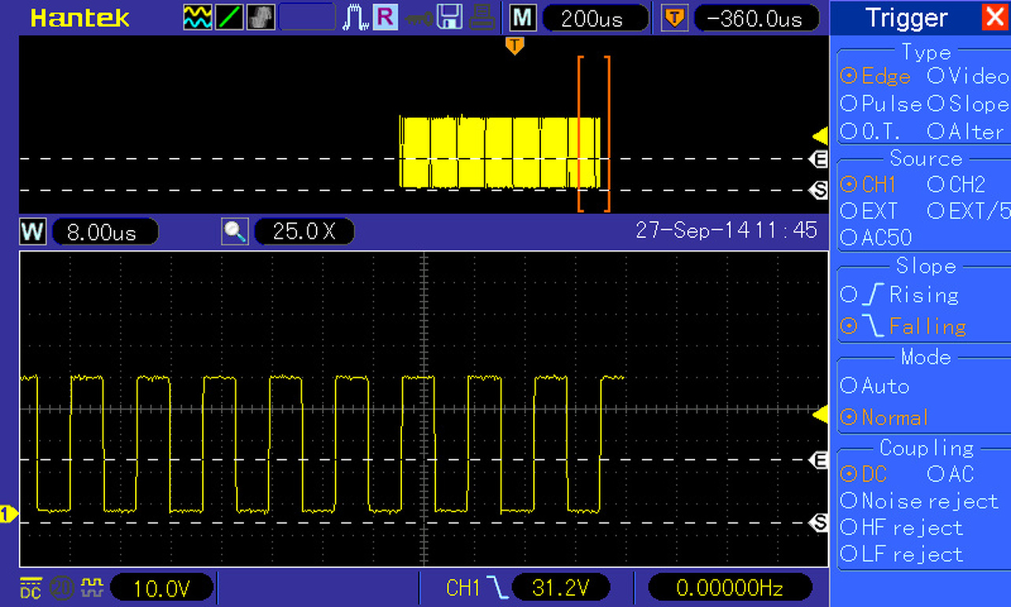Viewport: 1011px width, 607px height.
Task: Click the E marker beside the zoomed waveform
Action: [820, 460]
